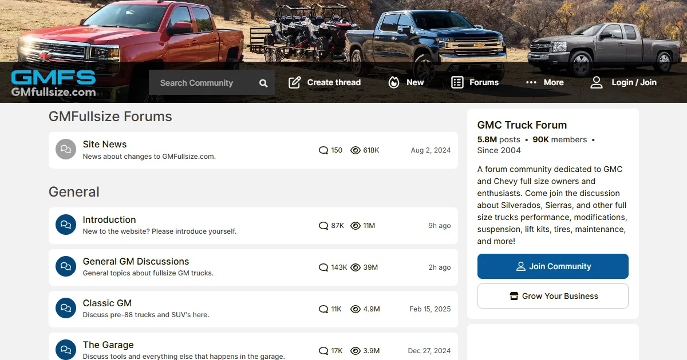Click the "Feb 15, 2025" date
This screenshot has height=360, width=687.
click(430, 309)
